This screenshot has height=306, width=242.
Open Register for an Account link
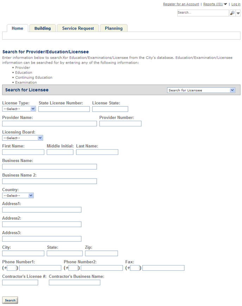click(x=181, y=4)
